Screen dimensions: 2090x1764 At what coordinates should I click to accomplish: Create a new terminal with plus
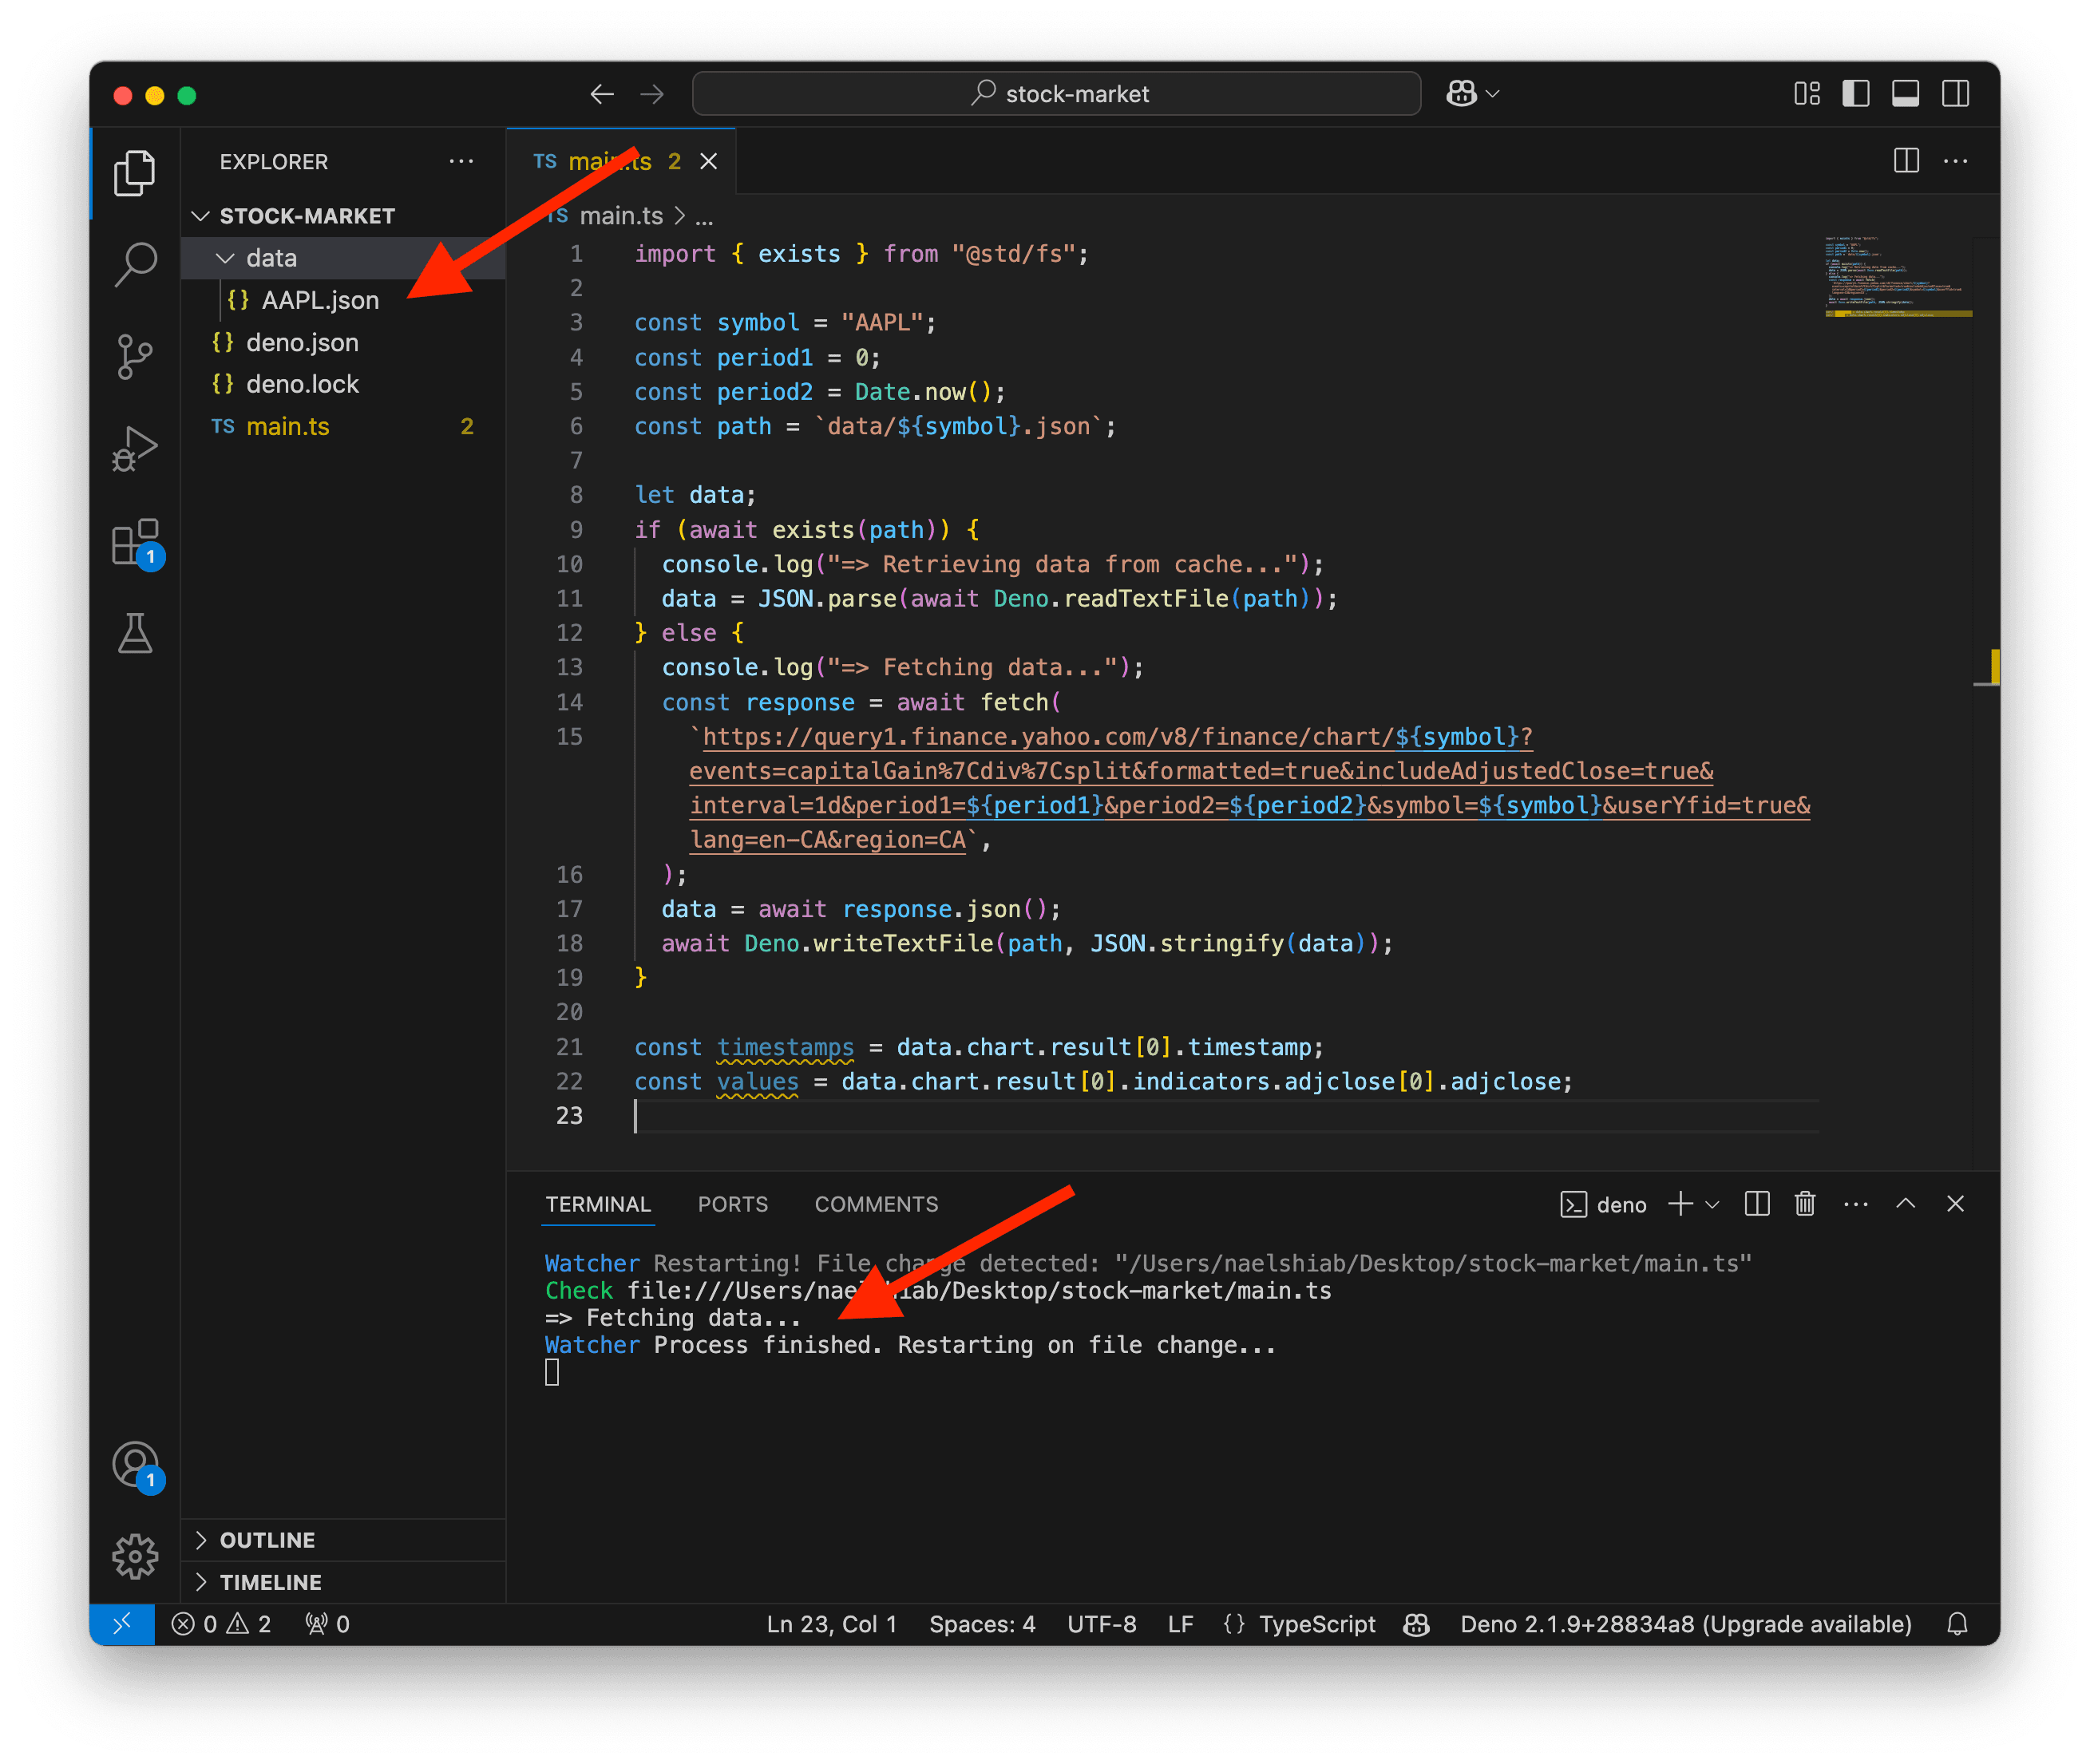point(1680,1203)
